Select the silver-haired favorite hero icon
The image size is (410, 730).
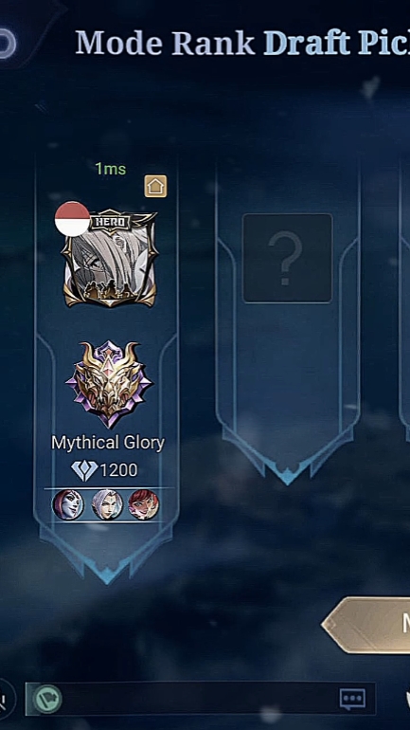coord(107,504)
